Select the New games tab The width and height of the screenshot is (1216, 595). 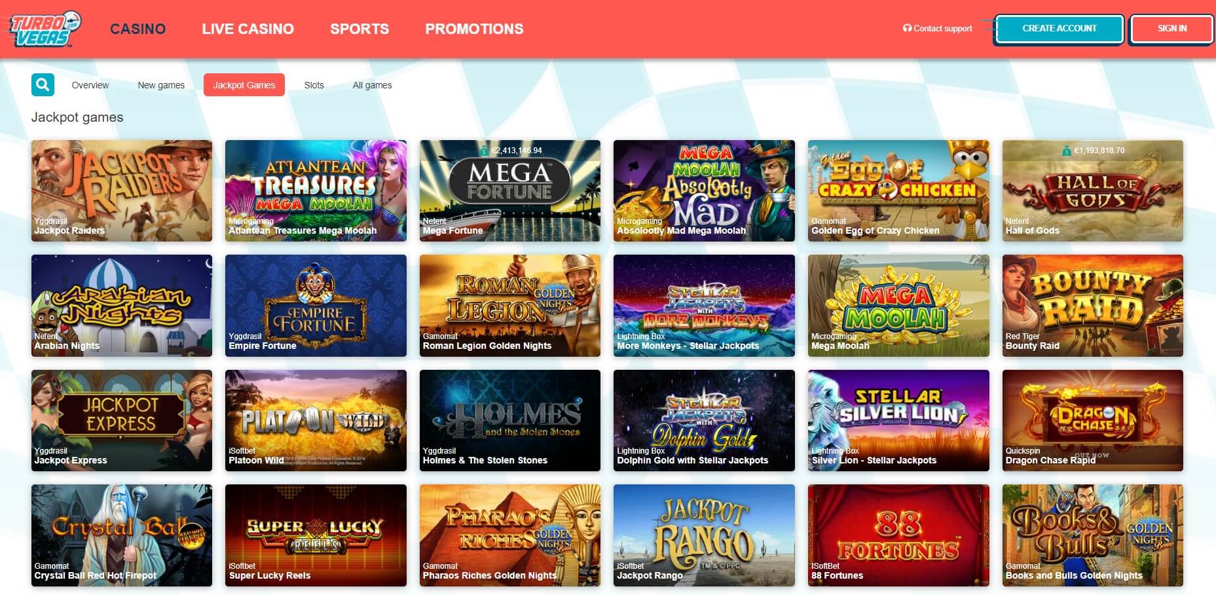[161, 85]
